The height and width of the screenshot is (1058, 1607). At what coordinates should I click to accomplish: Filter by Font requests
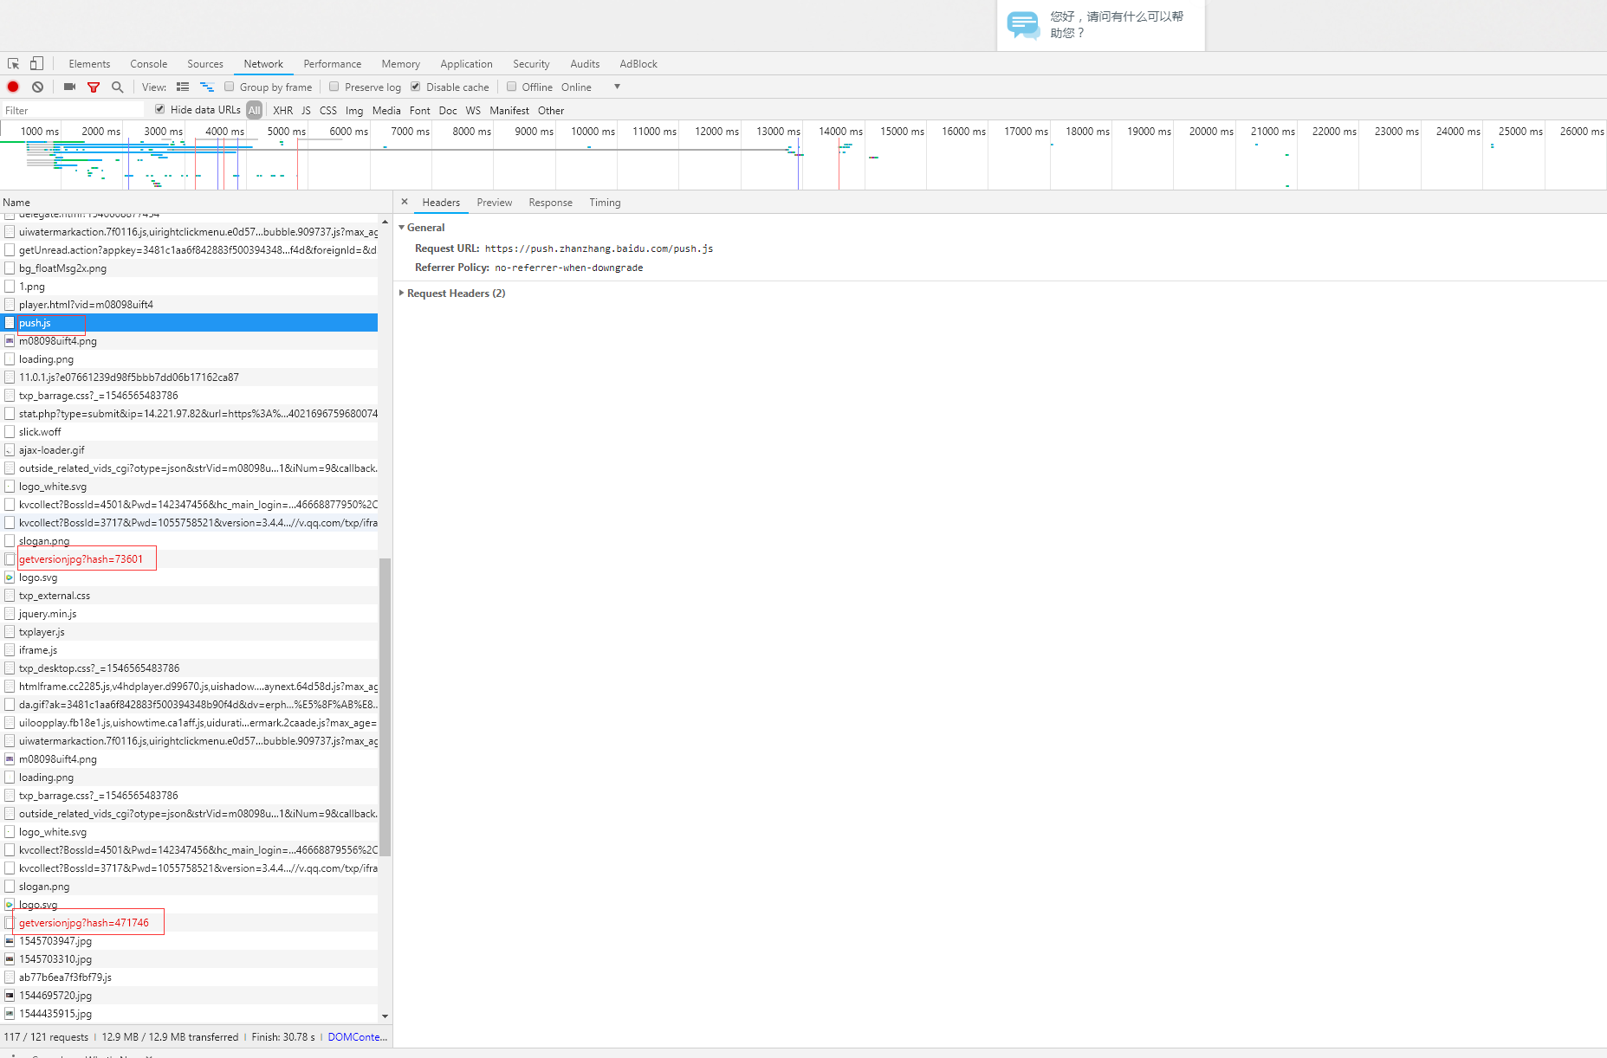pyautogui.click(x=420, y=111)
